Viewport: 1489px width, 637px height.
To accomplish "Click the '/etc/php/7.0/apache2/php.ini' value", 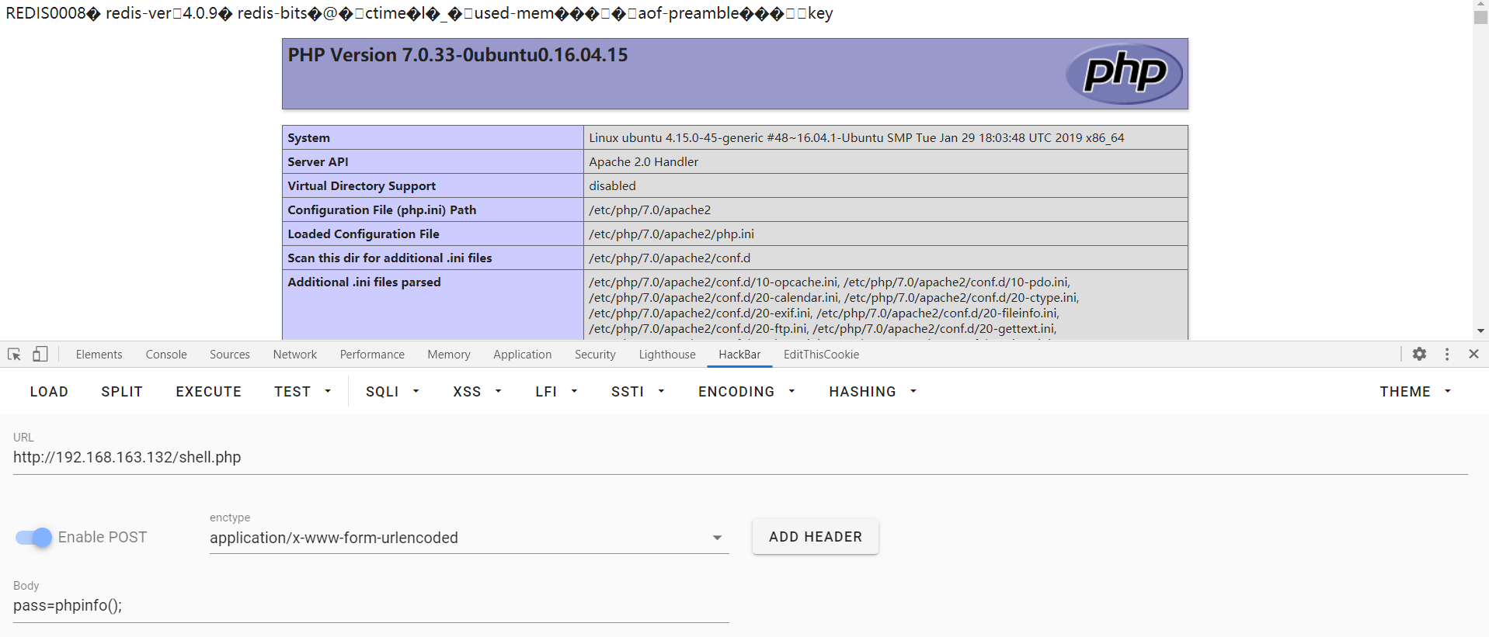I will tap(671, 234).
